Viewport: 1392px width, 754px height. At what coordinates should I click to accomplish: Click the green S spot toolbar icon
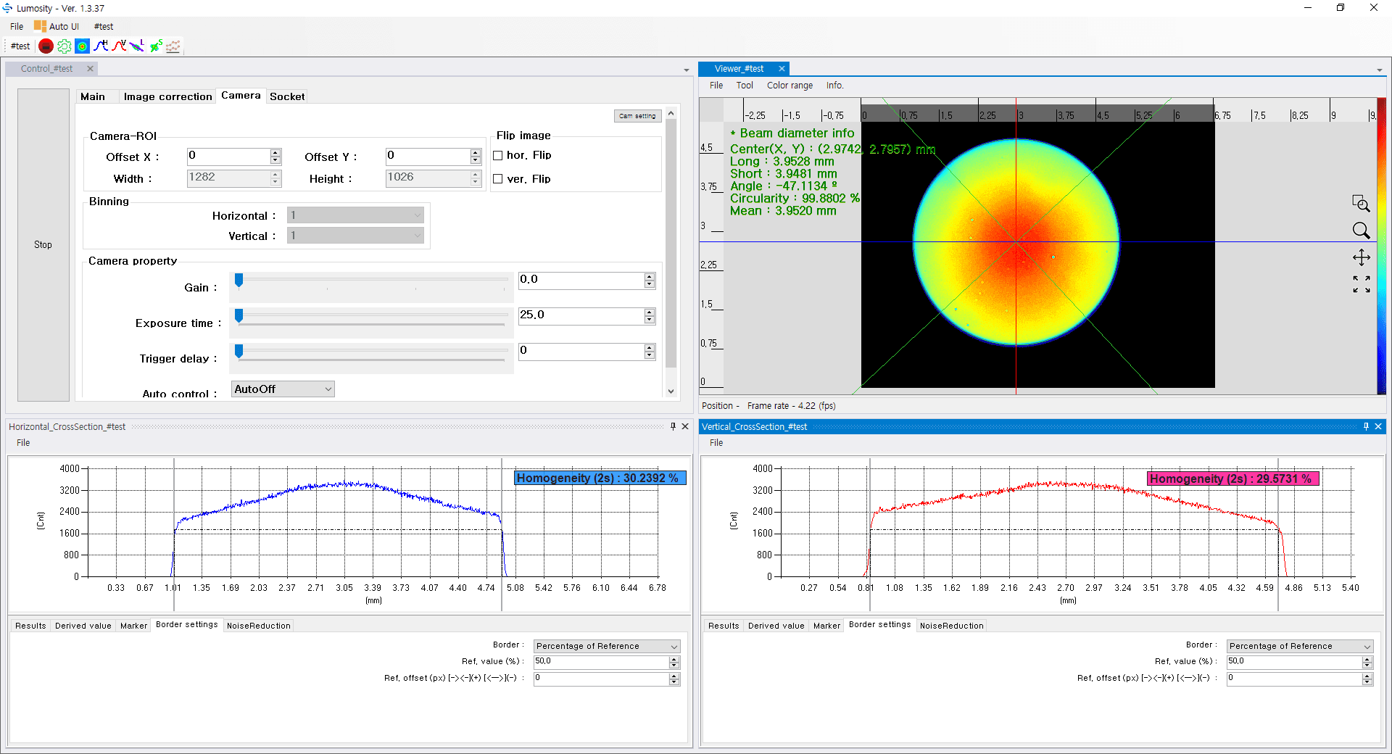(155, 46)
